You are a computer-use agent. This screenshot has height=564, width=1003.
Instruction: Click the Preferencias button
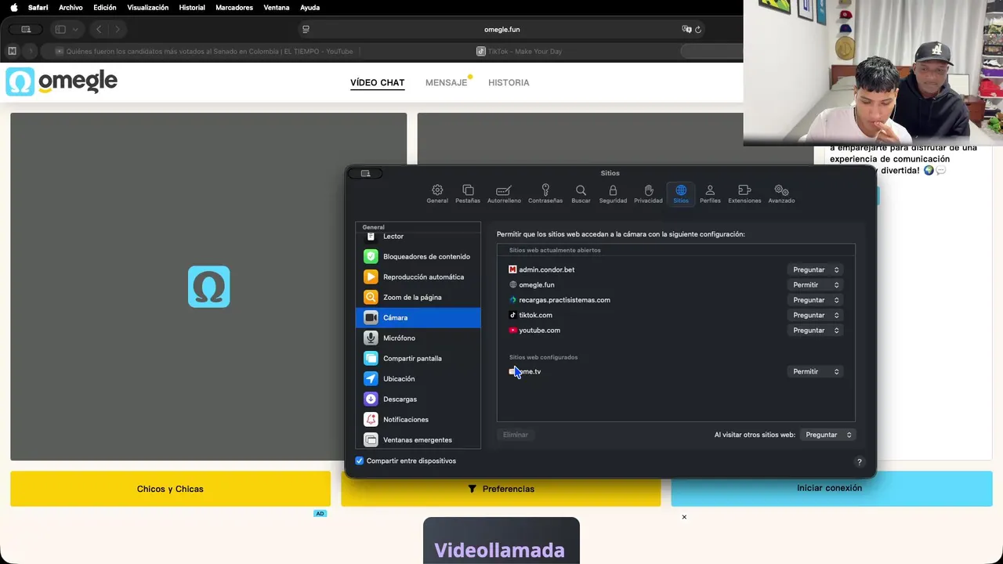501,489
